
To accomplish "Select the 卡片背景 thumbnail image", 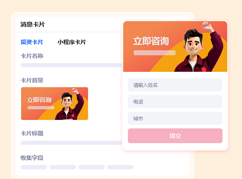I will point(55,104).
